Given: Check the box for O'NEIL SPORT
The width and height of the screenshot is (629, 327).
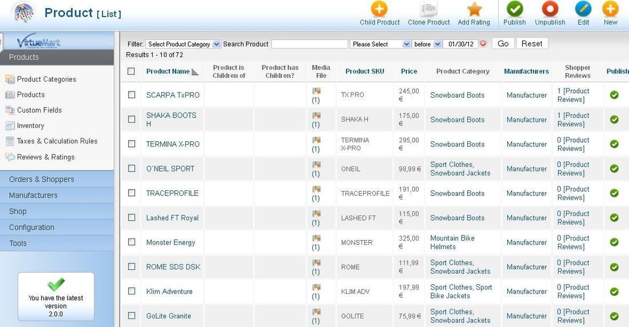Looking at the screenshot, I should coord(132,168).
